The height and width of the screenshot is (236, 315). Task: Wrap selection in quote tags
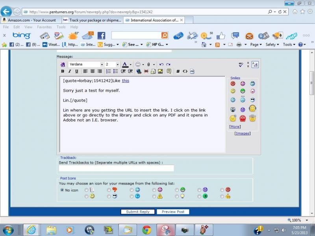tap(169, 71)
